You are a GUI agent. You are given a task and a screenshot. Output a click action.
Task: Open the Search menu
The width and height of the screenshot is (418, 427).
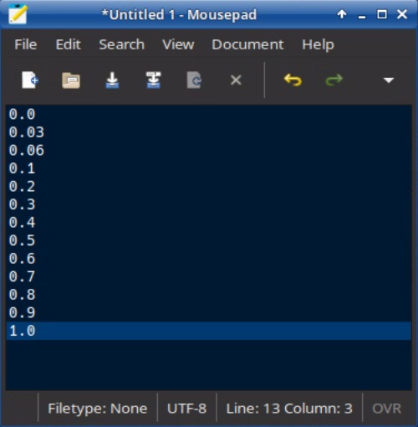click(x=122, y=44)
